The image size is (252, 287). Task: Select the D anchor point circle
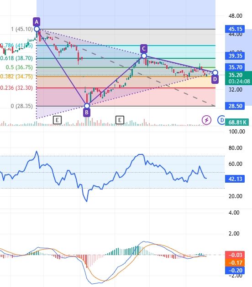215,73
